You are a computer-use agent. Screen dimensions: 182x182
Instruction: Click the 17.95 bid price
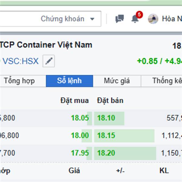coord(80,153)
